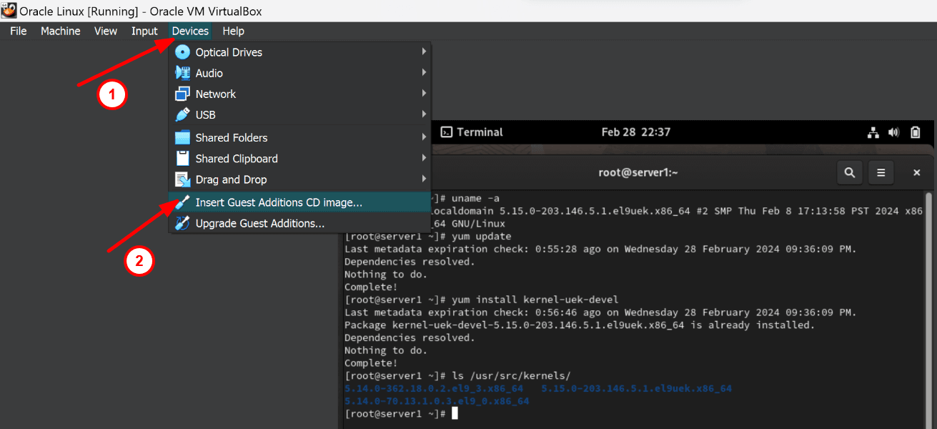Click the battery icon in the top bar

tap(915, 132)
